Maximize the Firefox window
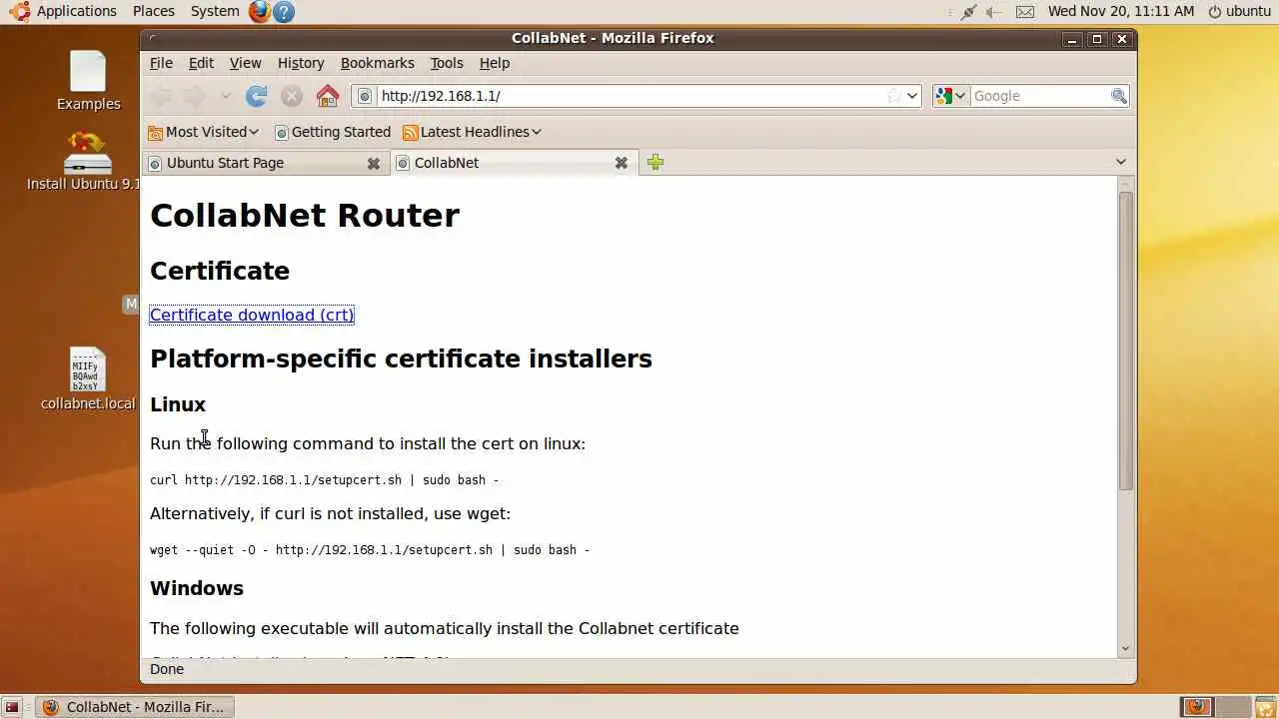This screenshot has width=1279, height=719. 1097,39
